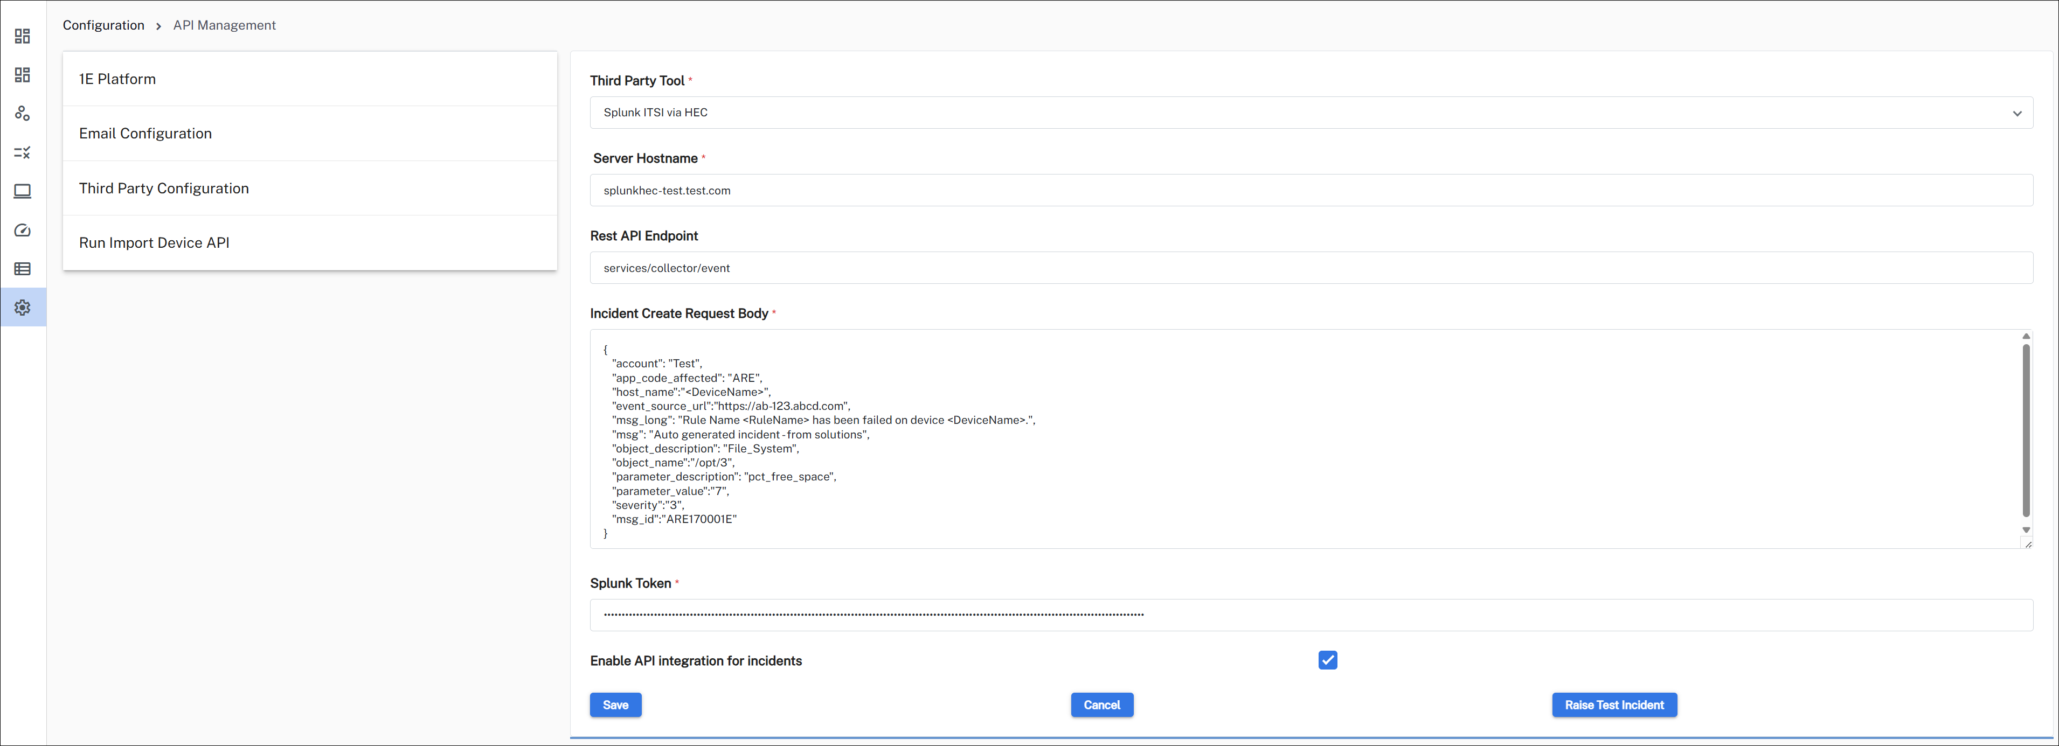The height and width of the screenshot is (746, 2059).
Task: Open the first dashboard icon in sidebar
Action: coord(23,36)
